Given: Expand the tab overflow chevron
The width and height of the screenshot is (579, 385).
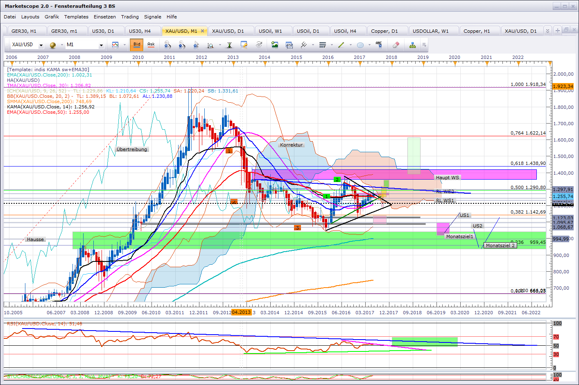Looking at the screenshot, I should (547, 31).
